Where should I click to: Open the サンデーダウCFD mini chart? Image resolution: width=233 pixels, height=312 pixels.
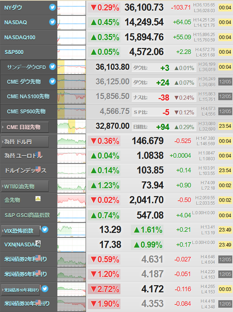tap(71, 67)
